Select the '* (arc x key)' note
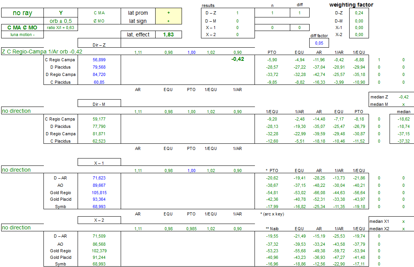Image resolution: width=414 pixels, height=267 pixels. 272,214
